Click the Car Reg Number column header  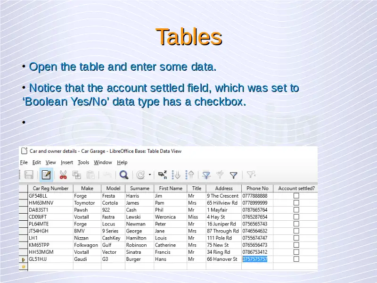click(x=50, y=188)
